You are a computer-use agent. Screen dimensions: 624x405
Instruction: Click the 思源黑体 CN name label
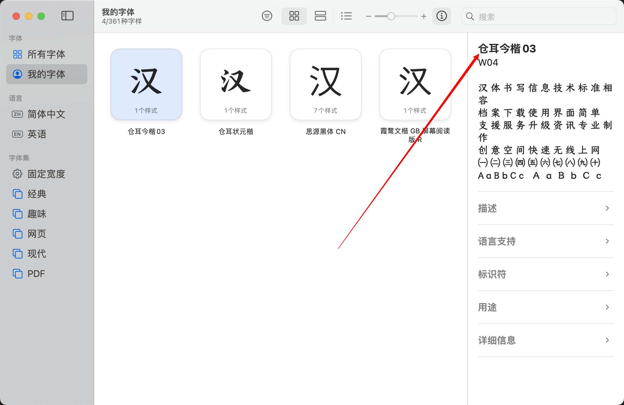(x=326, y=131)
